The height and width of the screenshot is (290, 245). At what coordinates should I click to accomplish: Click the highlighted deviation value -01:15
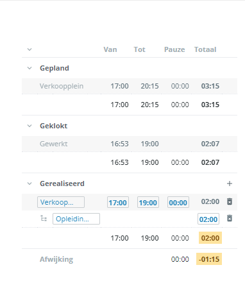point(209,259)
